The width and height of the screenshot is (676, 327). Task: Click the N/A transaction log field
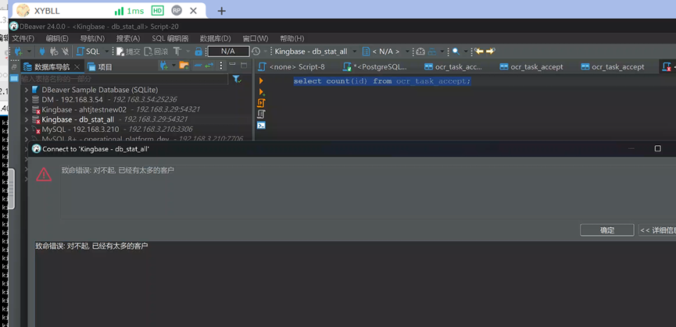click(x=228, y=52)
